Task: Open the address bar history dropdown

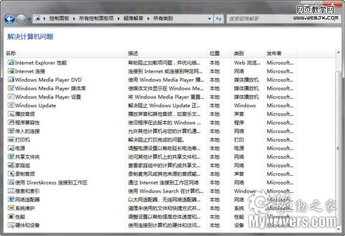Action: [210, 19]
